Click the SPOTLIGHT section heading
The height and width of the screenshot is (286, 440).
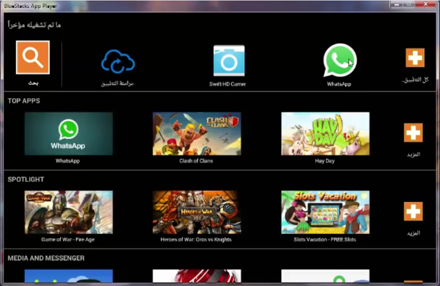26,179
